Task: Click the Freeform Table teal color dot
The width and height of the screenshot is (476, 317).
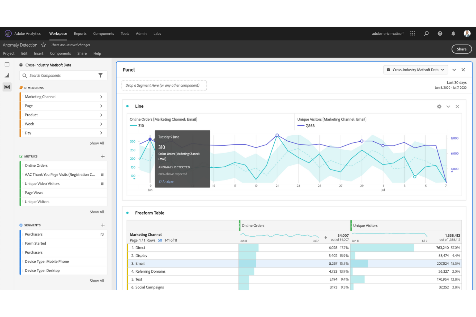Action: (128, 213)
